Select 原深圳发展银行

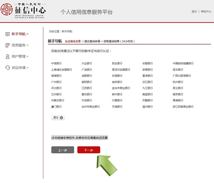click(121, 70)
